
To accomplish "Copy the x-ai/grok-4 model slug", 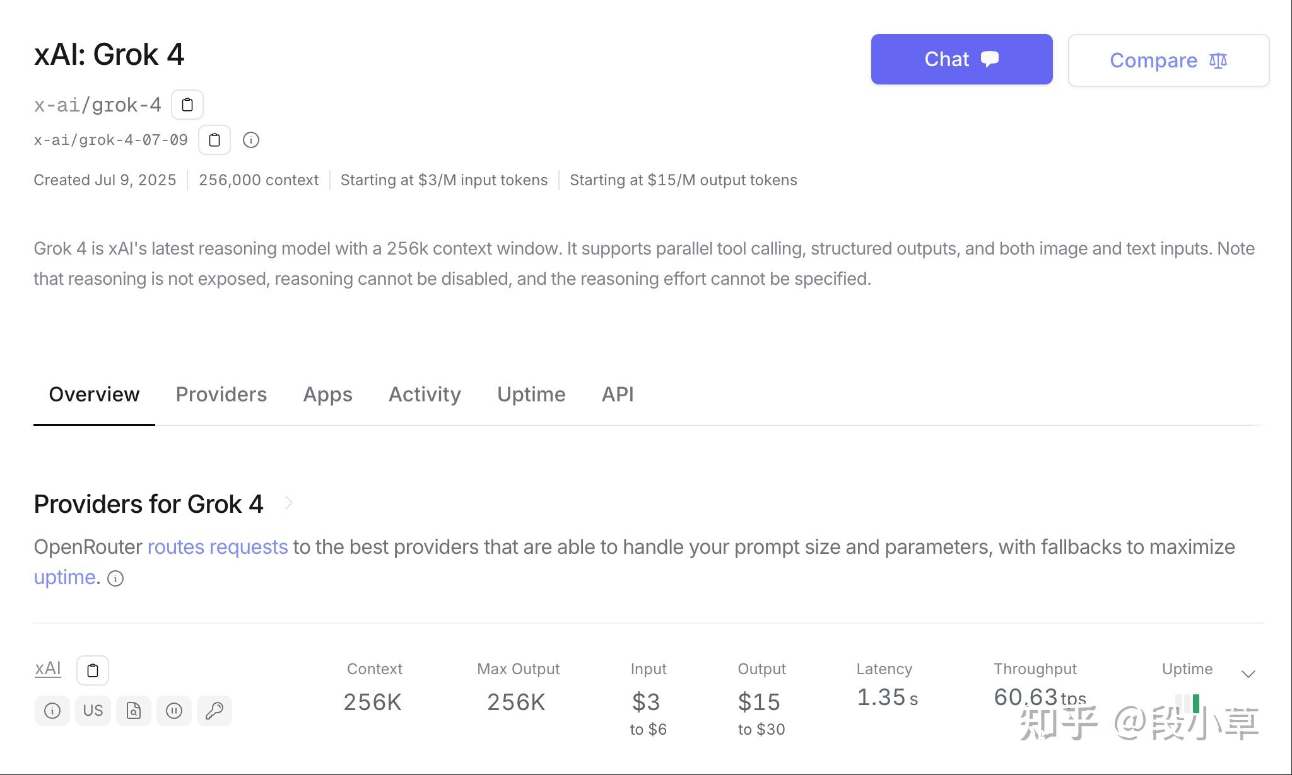I will (x=187, y=105).
